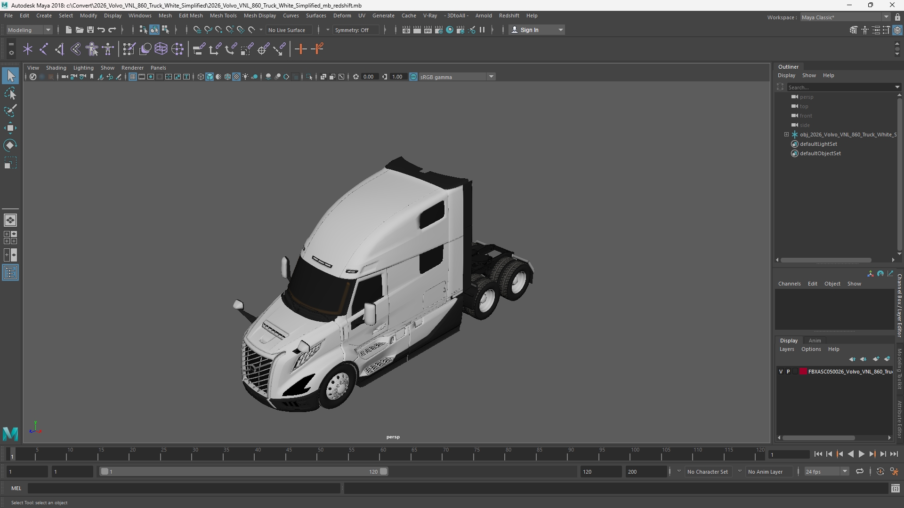Image resolution: width=904 pixels, height=508 pixels.
Task: Select the arrow Select Tool
Action: 10,76
